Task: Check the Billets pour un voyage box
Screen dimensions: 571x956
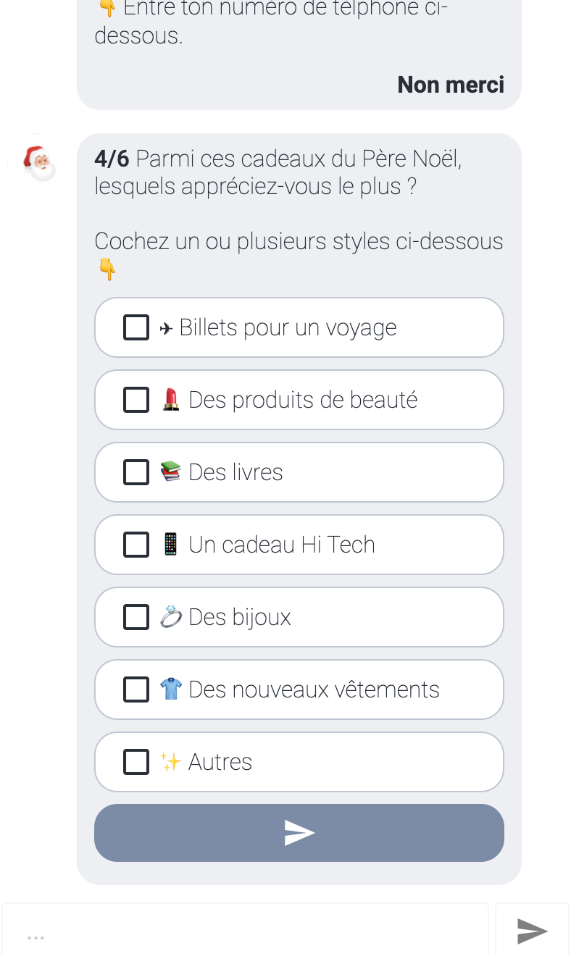Action: (136, 327)
